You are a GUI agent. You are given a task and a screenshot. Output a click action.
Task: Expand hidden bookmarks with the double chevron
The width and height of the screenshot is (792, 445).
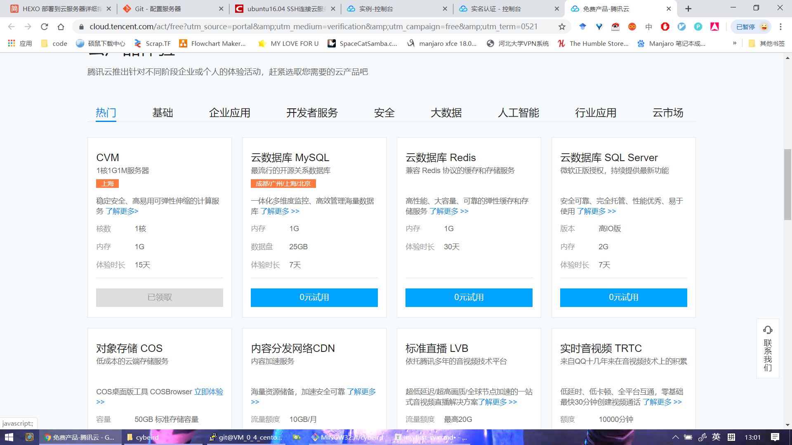(x=735, y=43)
